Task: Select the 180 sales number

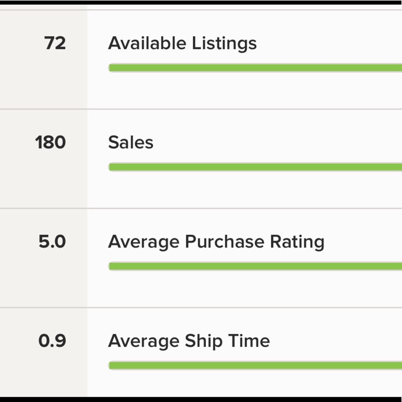Action: 51,143
